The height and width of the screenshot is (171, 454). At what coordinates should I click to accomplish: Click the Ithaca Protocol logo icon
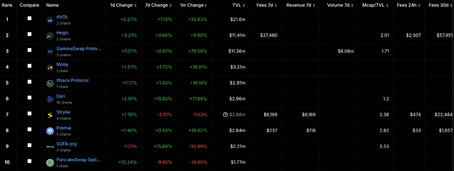[x=50, y=83]
